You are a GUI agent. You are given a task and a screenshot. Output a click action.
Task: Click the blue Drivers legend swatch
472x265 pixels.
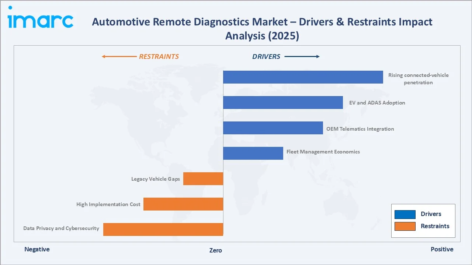(x=405, y=214)
